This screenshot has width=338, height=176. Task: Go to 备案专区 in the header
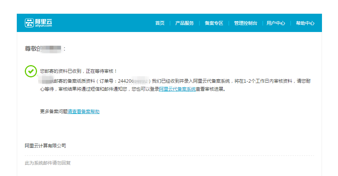pos(214,23)
